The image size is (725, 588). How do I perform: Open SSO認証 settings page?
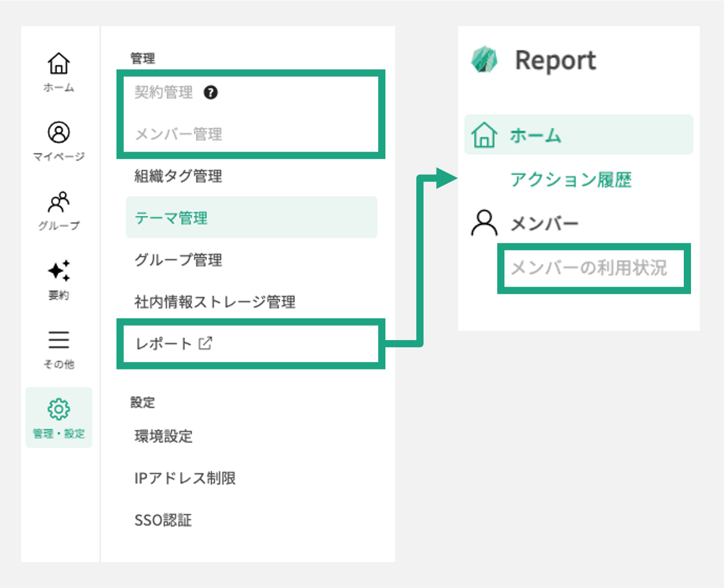[163, 520]
